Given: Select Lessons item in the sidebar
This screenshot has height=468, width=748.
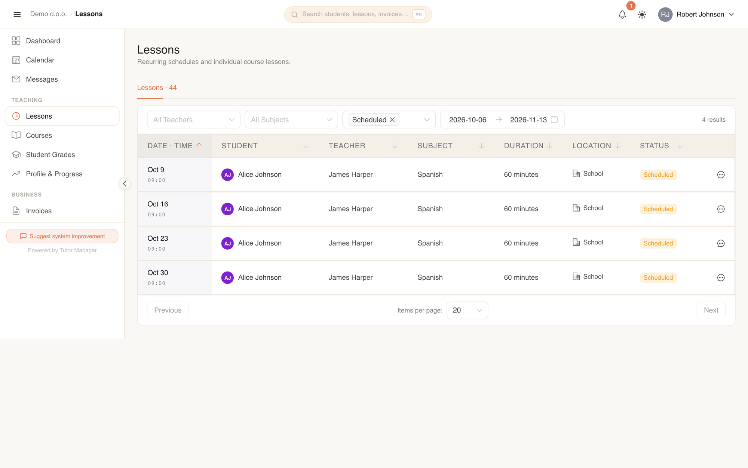Looking at the screenshot, I should pyautogui.click(x=62, y=116).
